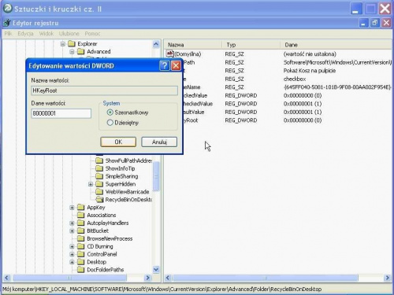
Task: Click the tree pane scroll down arrow
Action: click(156, 269)
